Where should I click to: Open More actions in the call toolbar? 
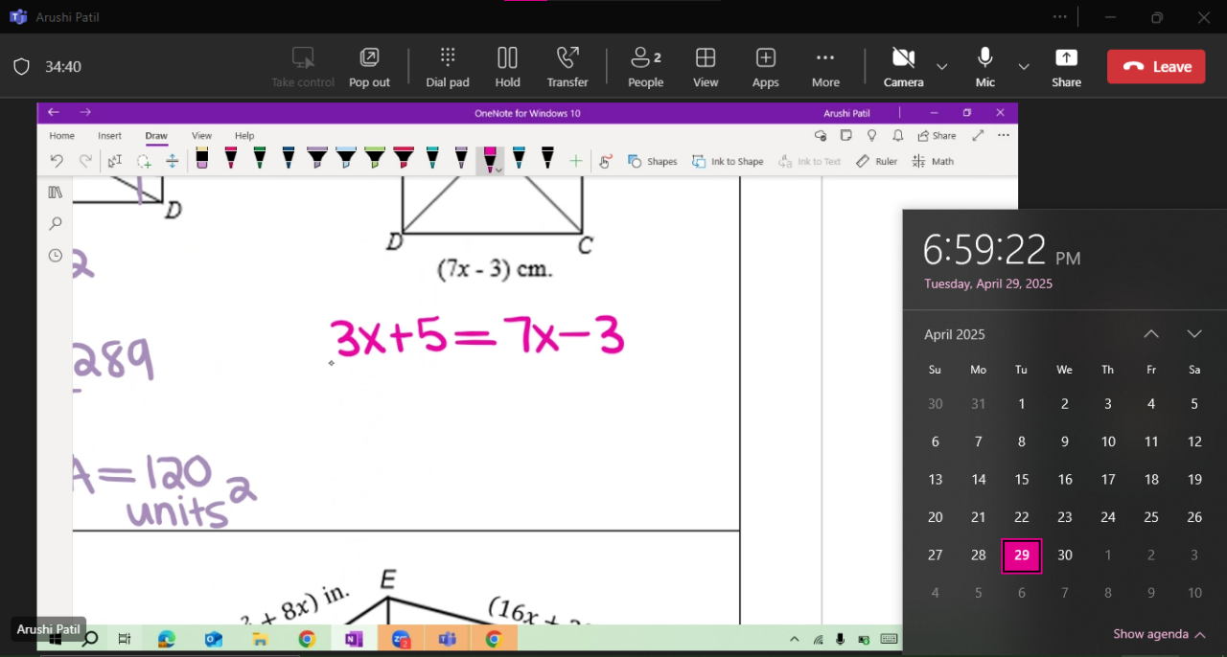(825, 66)
